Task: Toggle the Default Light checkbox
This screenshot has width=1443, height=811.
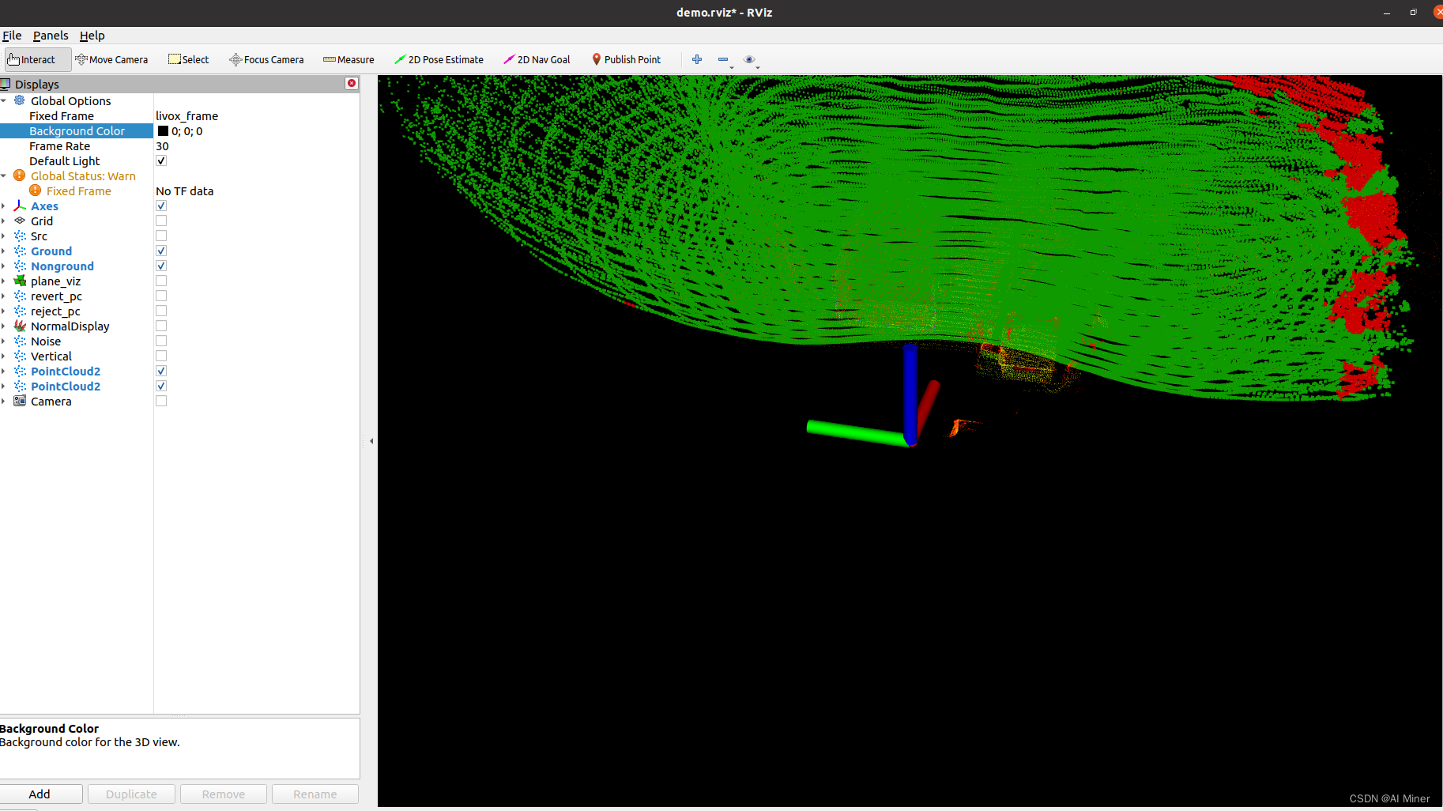Action: coord(161,160)
